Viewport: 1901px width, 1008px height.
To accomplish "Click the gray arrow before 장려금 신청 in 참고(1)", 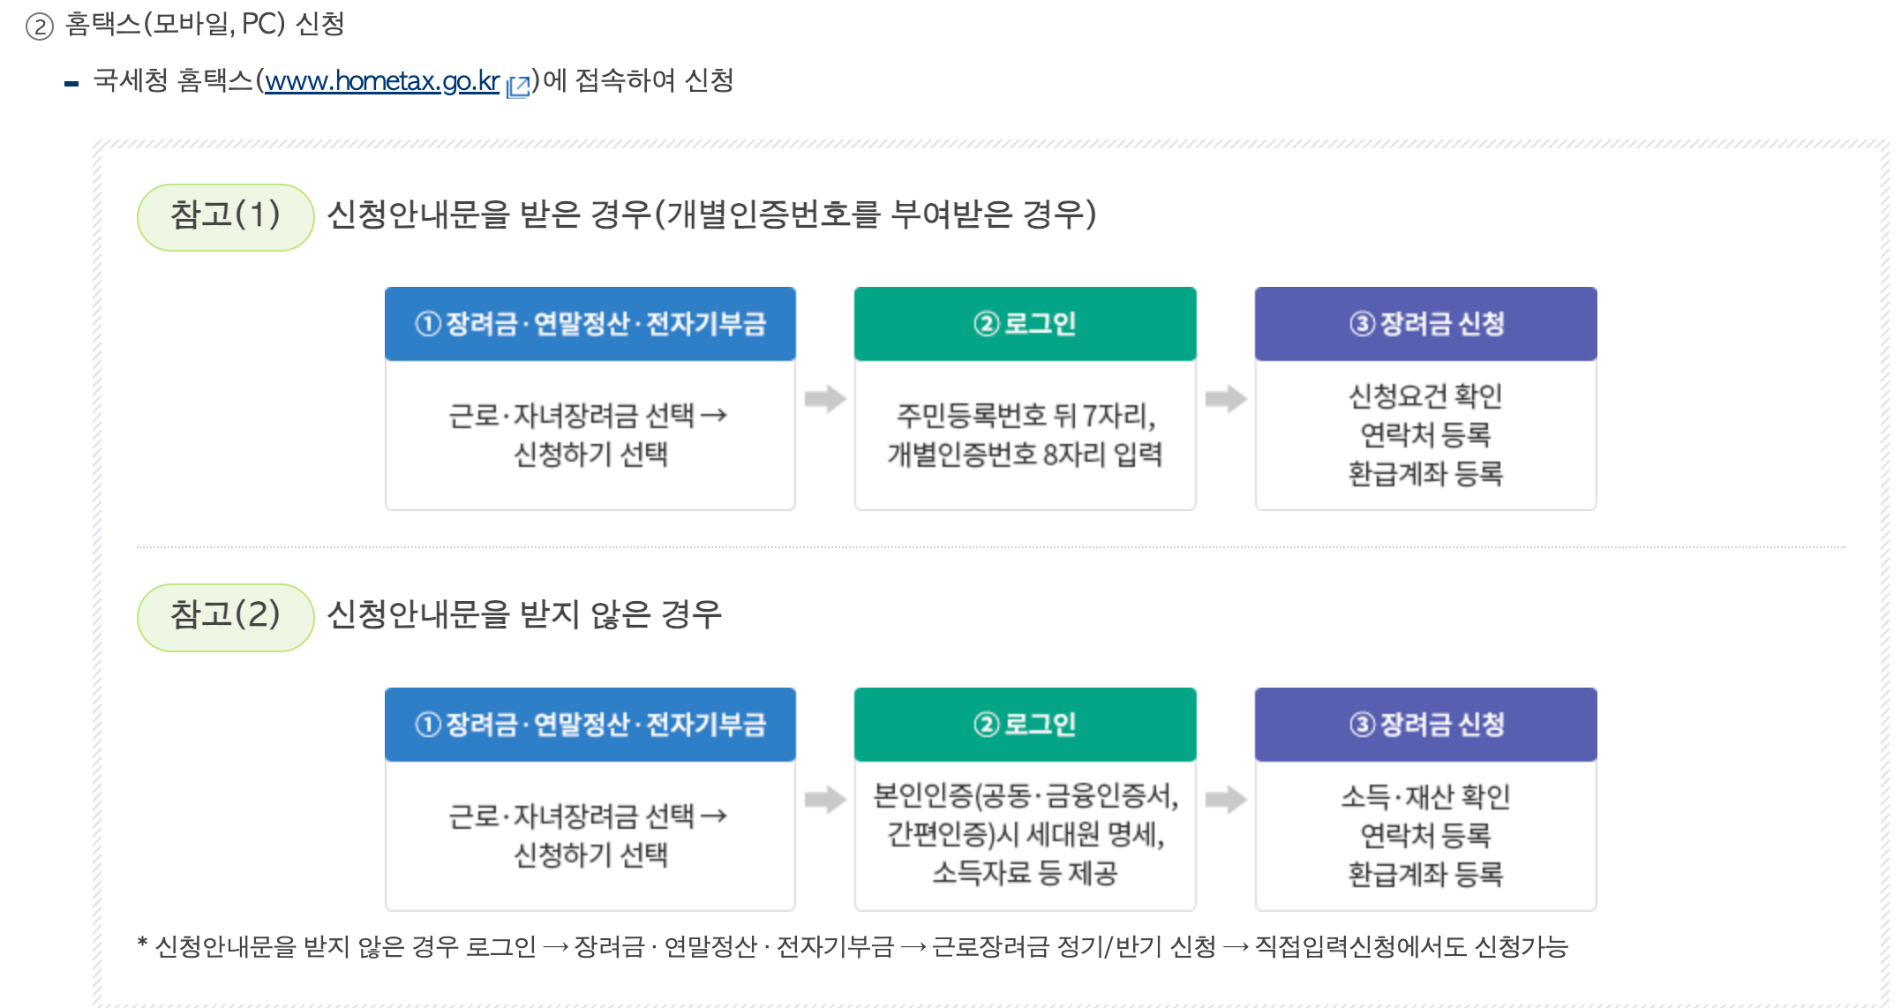I will (x=1226, y=399).
